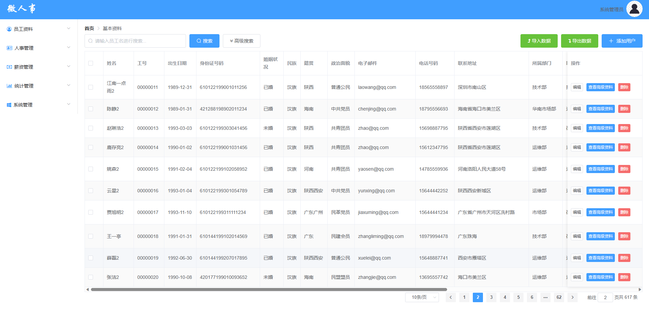Image resolution: width=649 pixels, height=313 pixels.
Task: Click 编辑 for employee 00000014
Action: click(577, 147)
